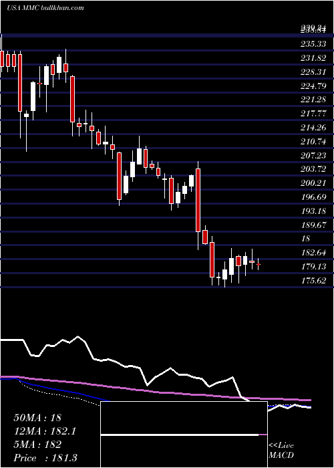Click the last red candlestick on the chart
Viewport: 334px width, 468px height.
[x=259, y=264]
